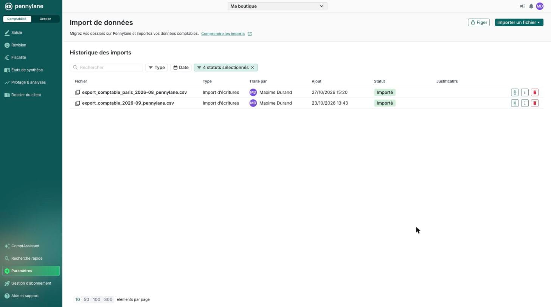Screen dimensions: 551x307
Task: Delete the paris_2026-08 import
Action: 535,92
